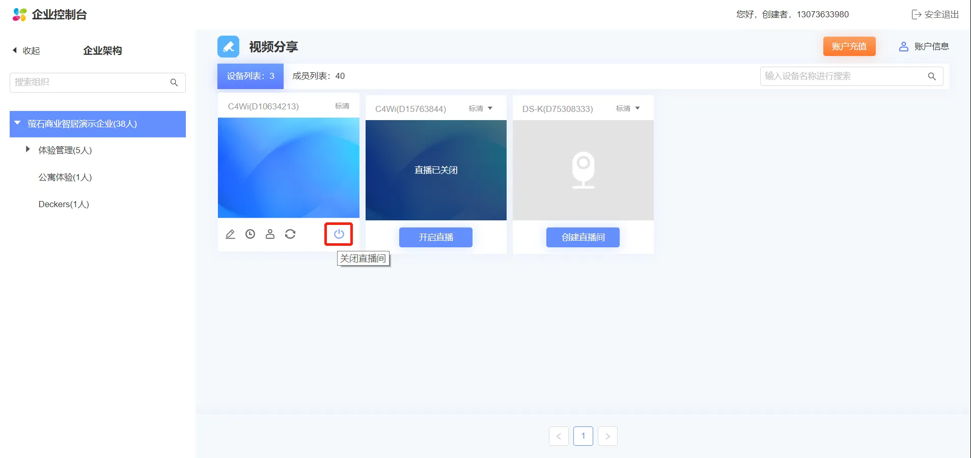Image resolution: width=971 pixels, height=458 pixels.
Task: Click the enterprise console logo icon
Action: tap(19, 14)
